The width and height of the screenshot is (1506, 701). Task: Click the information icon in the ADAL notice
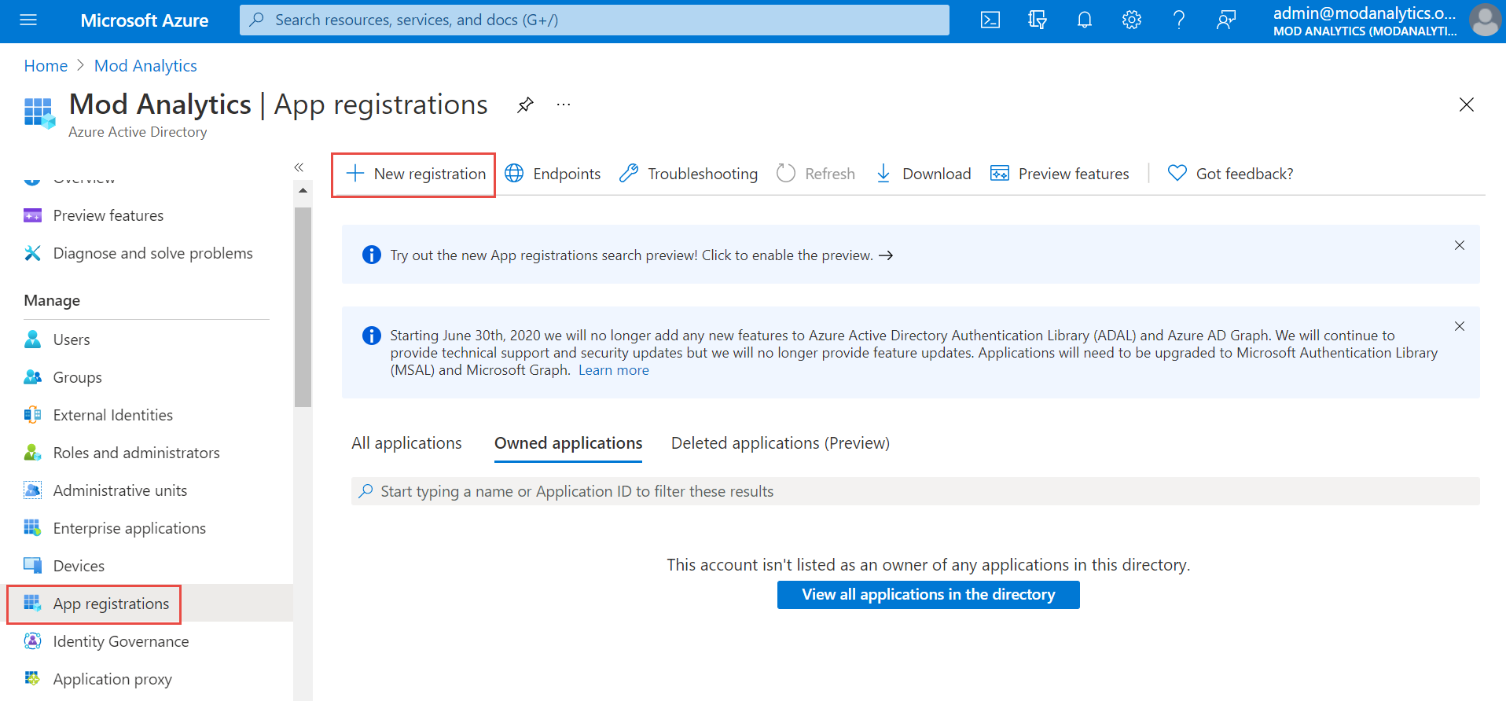[x=371, y=336]
